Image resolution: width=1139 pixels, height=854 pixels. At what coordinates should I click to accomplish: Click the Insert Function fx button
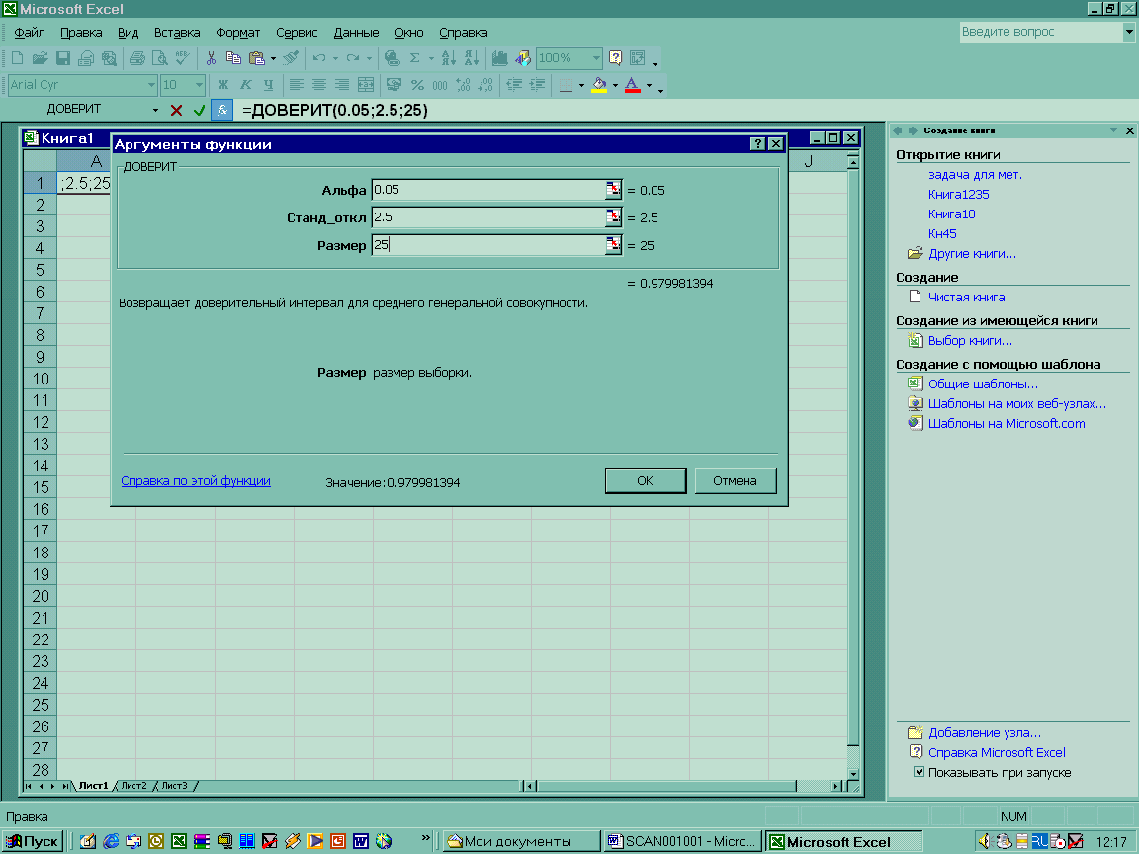click(222, 110)
